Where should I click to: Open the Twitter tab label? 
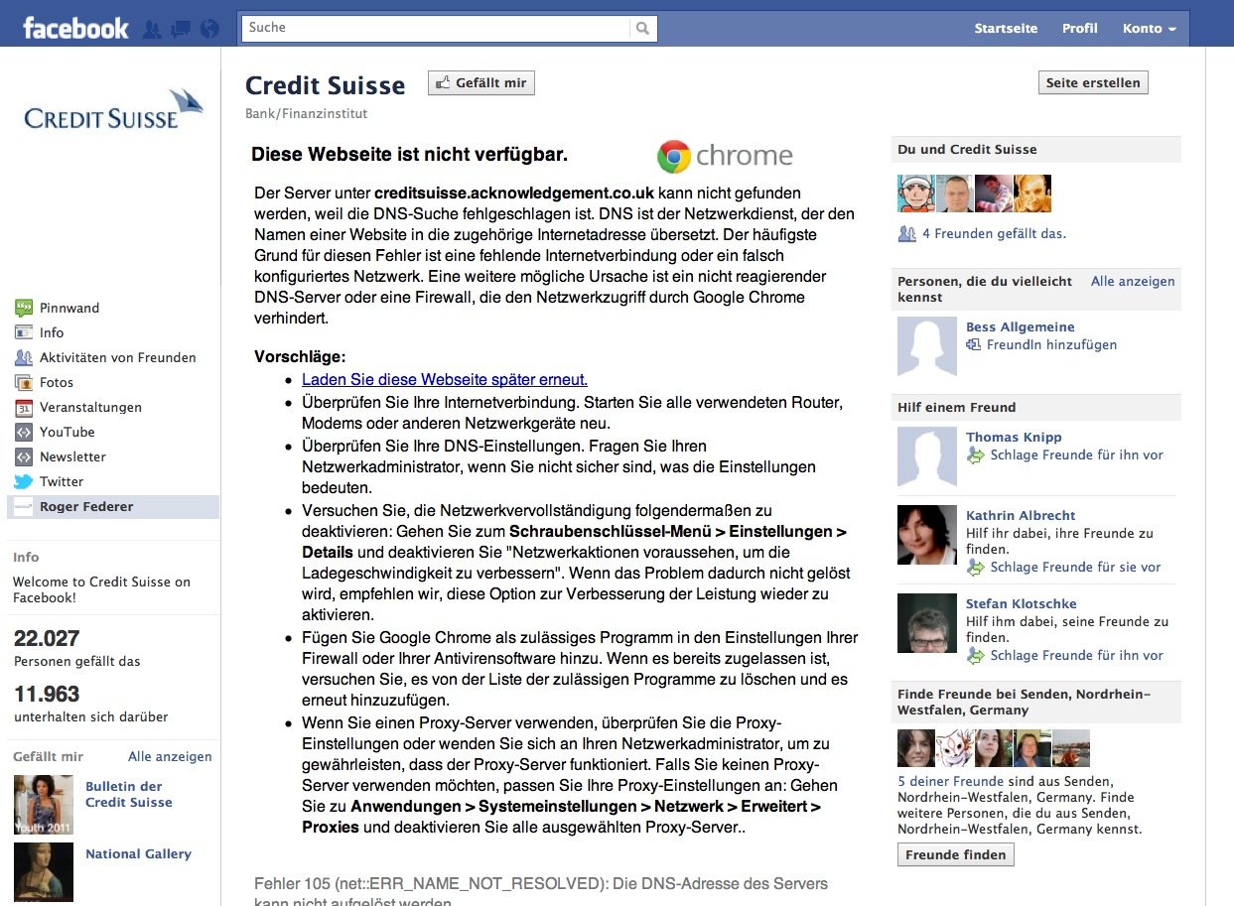click(x=62, y=481)
